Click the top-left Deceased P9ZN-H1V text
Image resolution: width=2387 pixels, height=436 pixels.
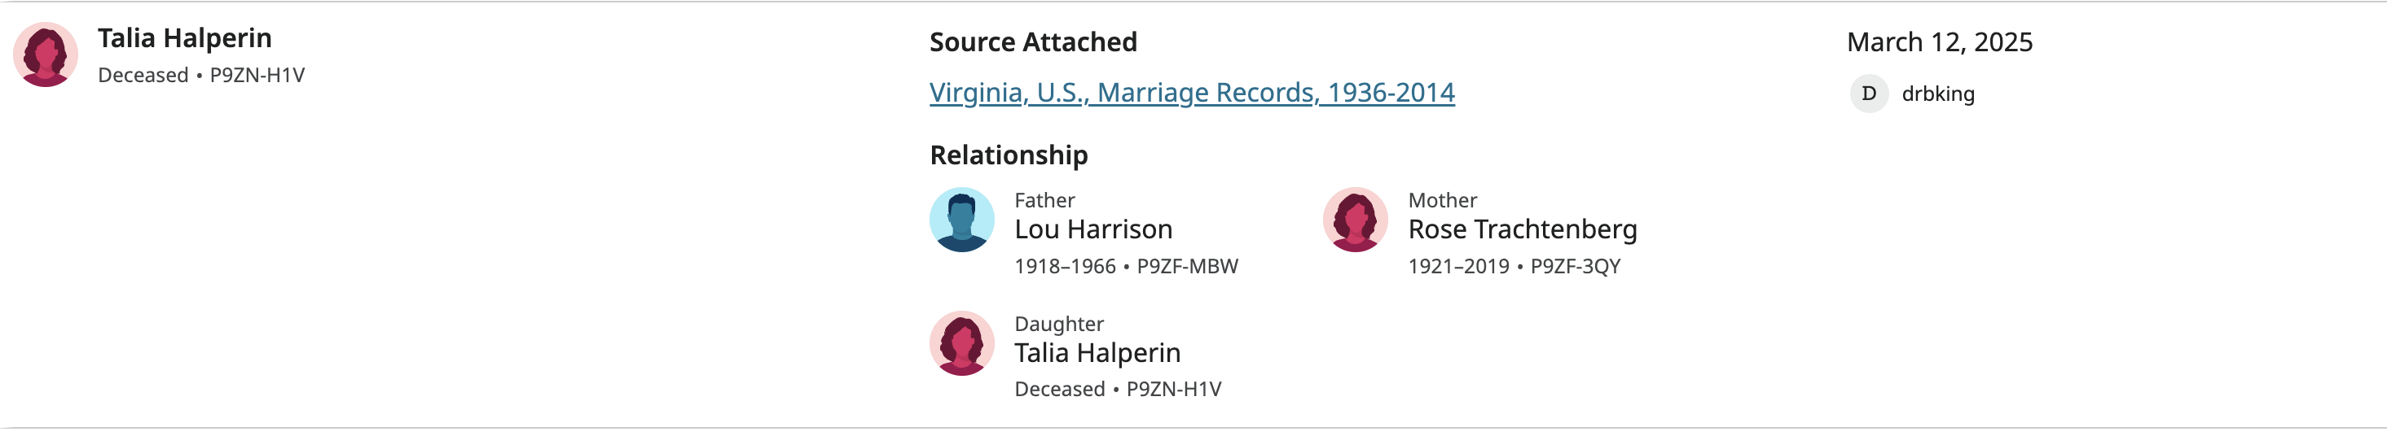pyautogui.click(x=201, y=75)
